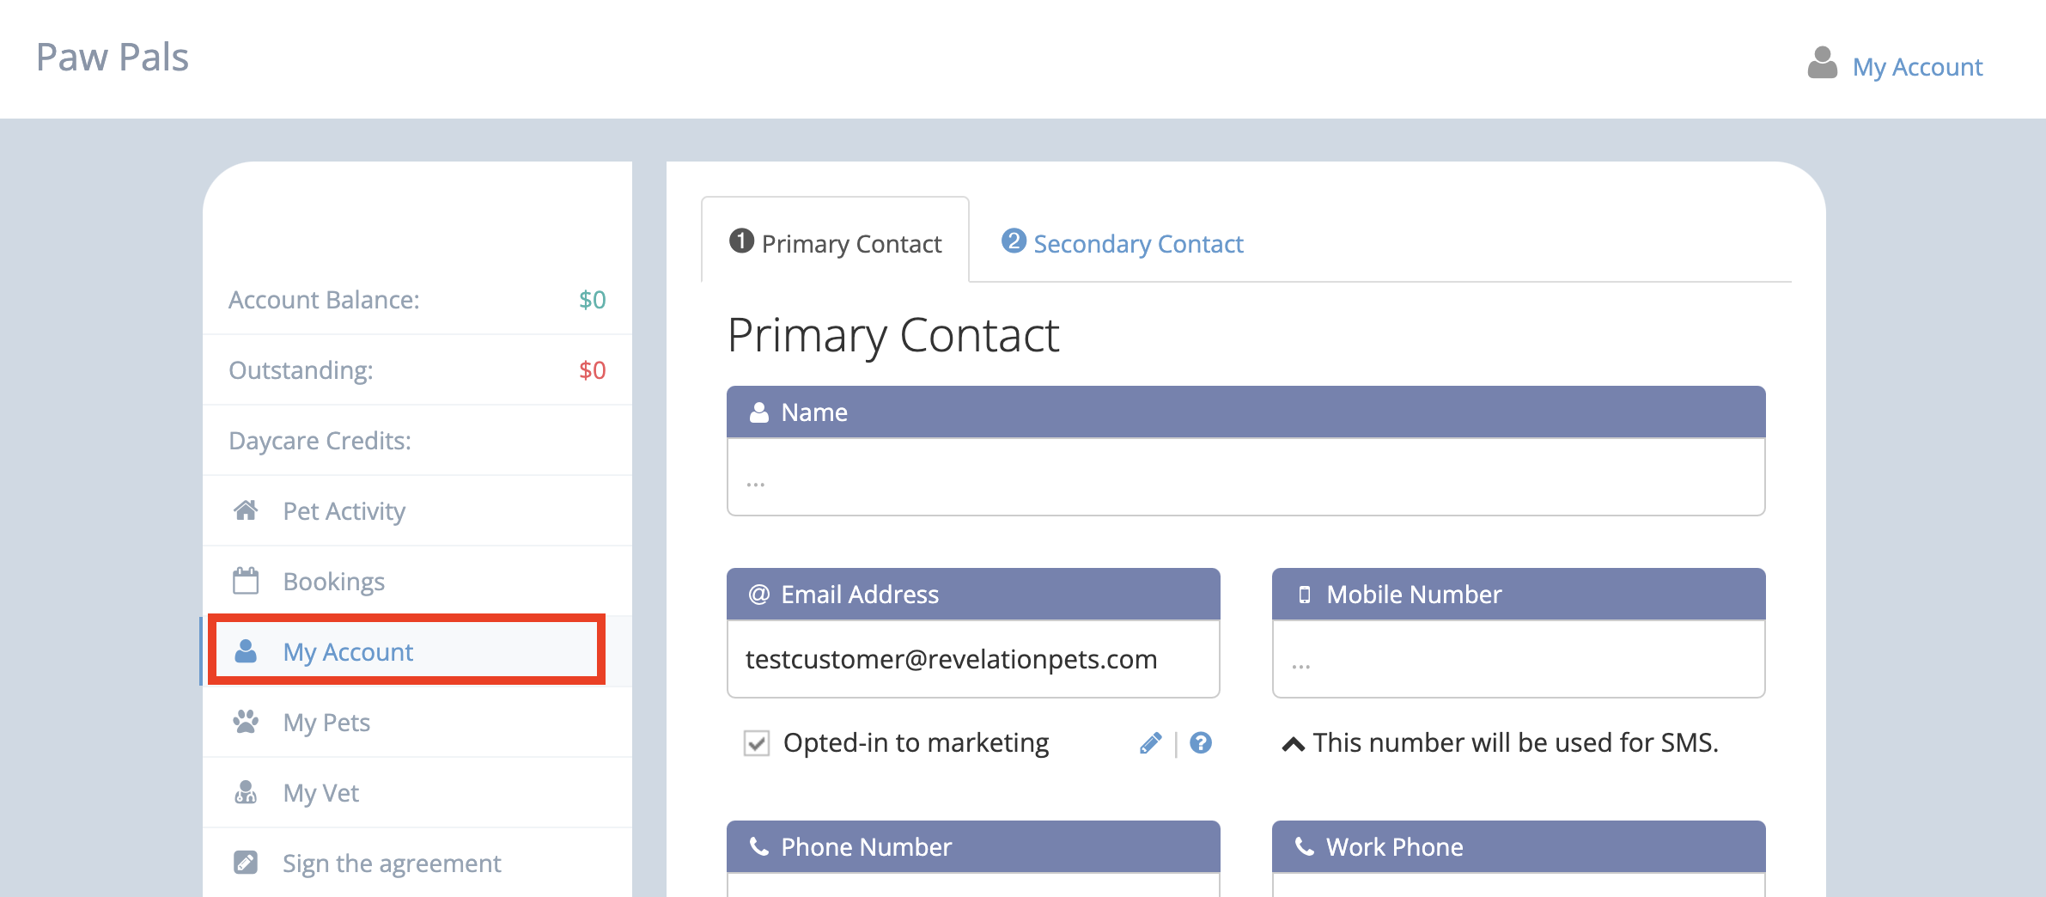Open the Paw Pals home link
This screenshot has height=897, width=2046.
[113, 58]
